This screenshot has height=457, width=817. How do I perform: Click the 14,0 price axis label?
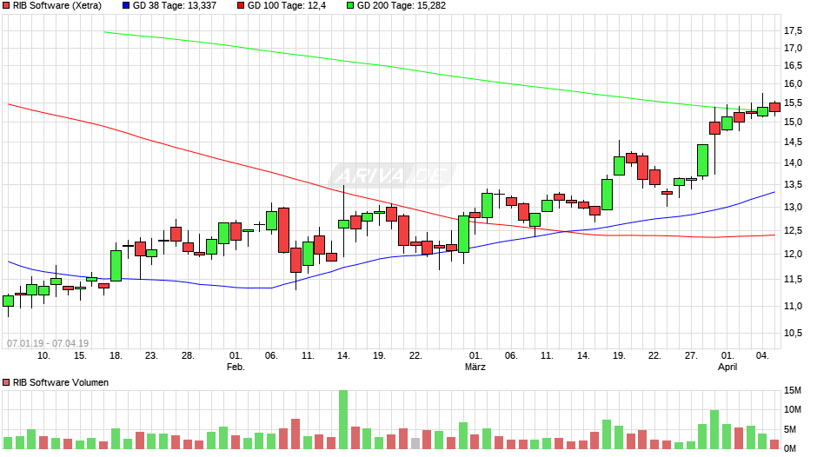tap(793, 162)
